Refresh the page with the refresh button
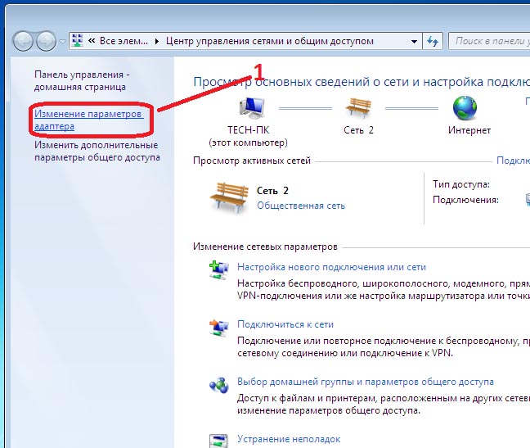Viewport: 530px width, 448px height. coord(433,40)
